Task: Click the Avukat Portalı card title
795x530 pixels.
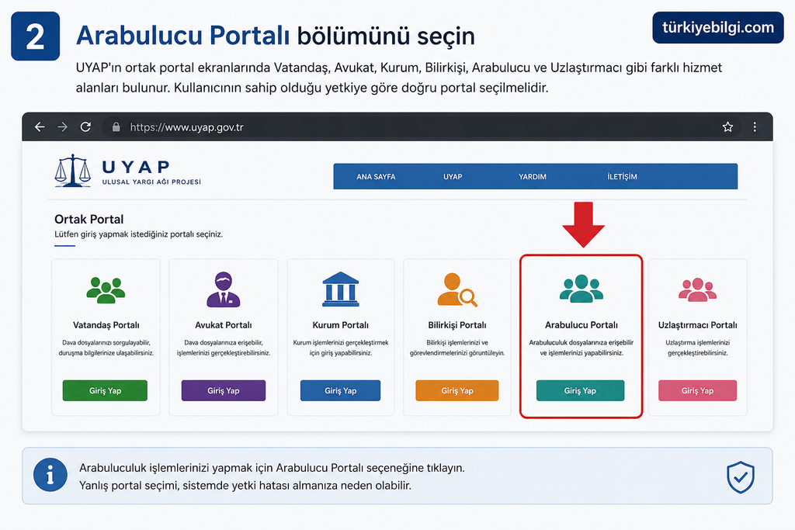Action: pyautogui.click(x=223, y=325)
